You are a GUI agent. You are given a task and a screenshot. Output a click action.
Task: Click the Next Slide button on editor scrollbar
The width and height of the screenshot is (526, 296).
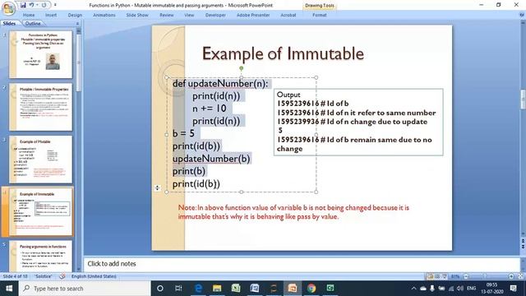tap(523, 247)
